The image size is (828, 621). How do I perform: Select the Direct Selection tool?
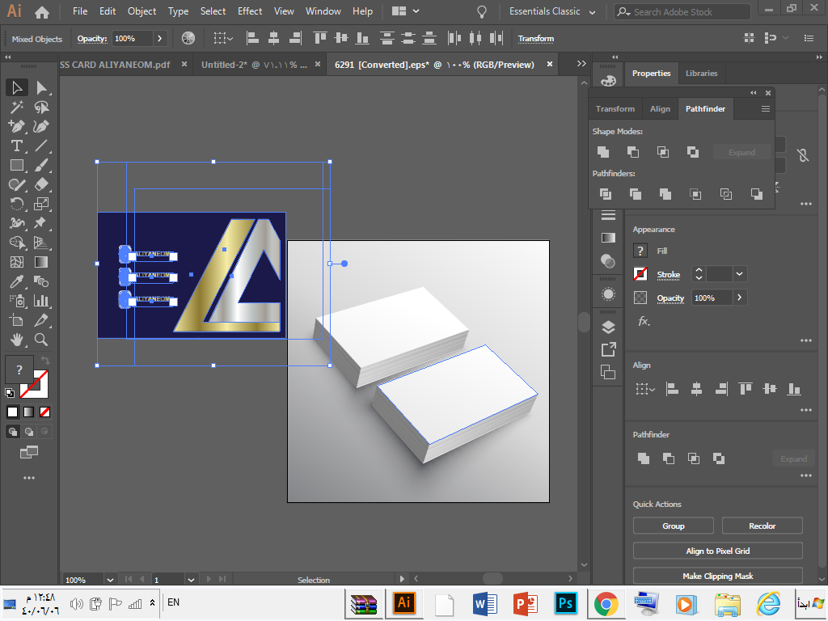click(41, 87)
